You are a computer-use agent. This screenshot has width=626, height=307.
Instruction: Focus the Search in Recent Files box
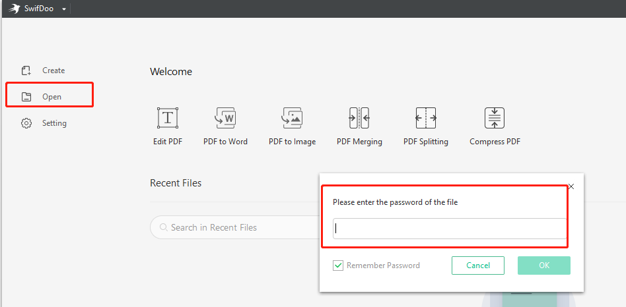[x=235, y=227]
